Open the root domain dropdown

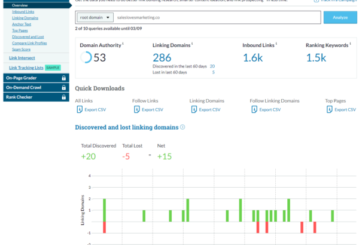95,17
